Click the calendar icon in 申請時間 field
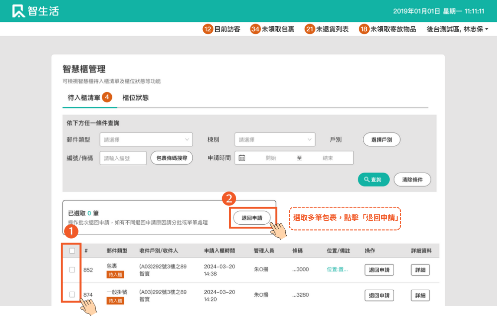The width and height of the screenshot is (497, 317). tap(242, 158)
